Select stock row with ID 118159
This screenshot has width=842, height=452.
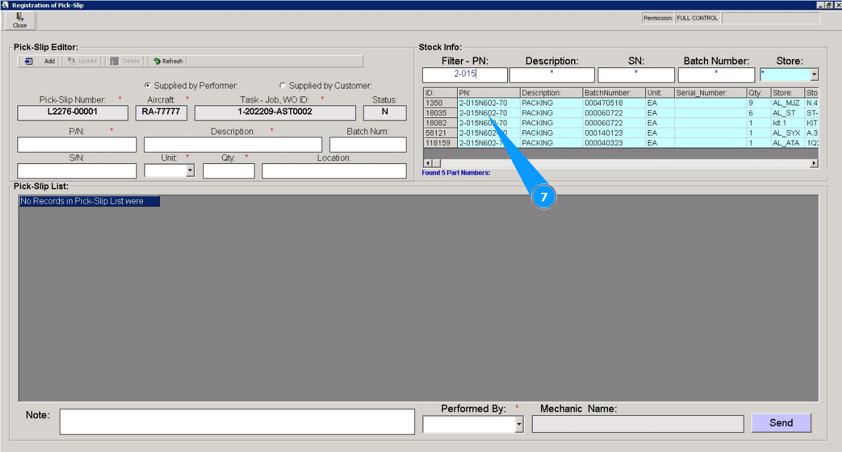click(440, 143)
